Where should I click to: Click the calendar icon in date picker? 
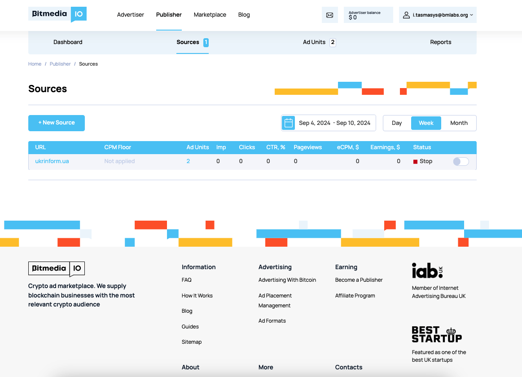pos(289,123)
